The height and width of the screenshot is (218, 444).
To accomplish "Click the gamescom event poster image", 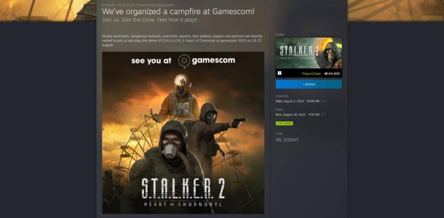I will click(183, 133).
